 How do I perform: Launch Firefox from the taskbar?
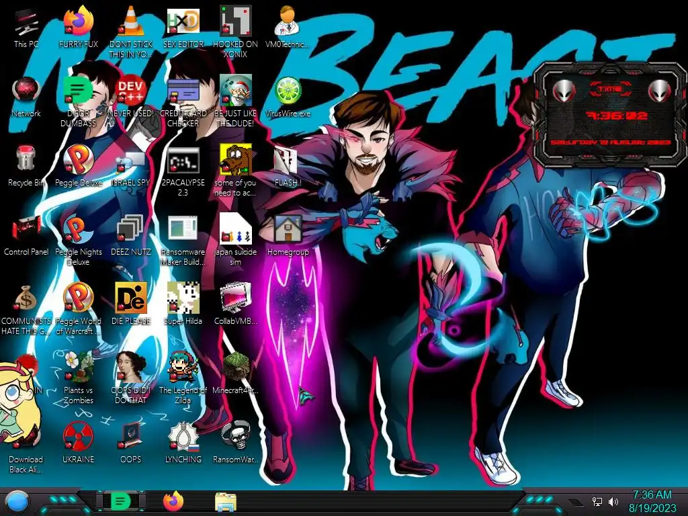(173, 501)
